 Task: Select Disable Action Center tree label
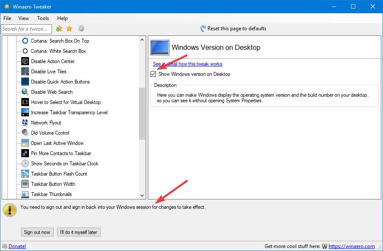tap(53, 61)
